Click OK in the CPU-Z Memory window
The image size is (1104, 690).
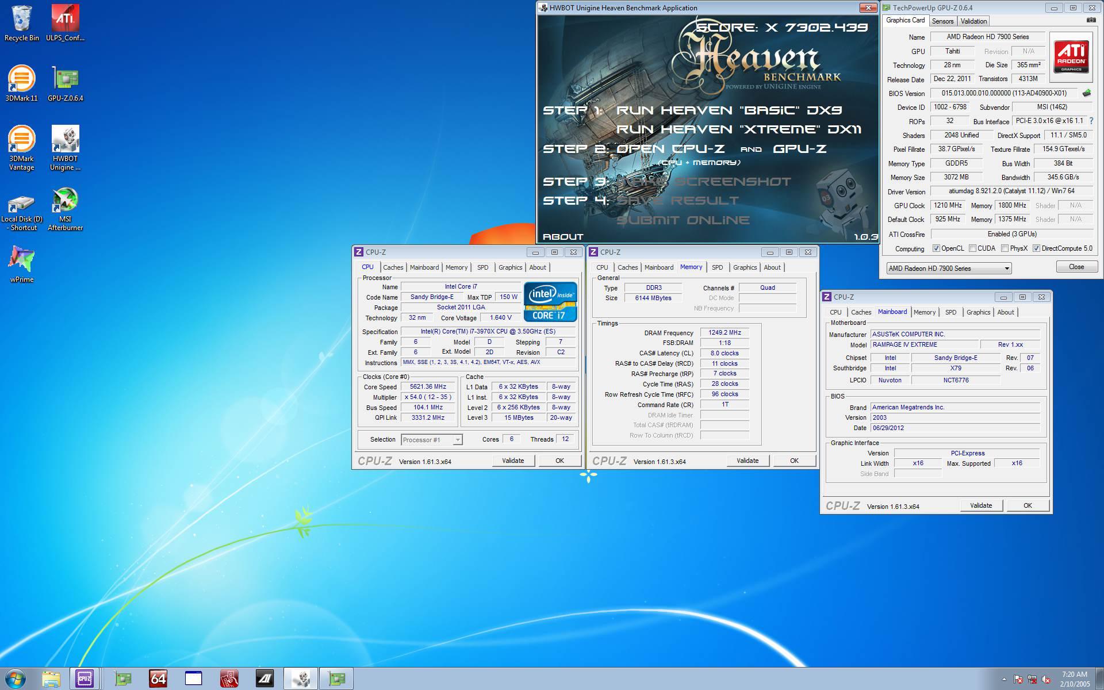(794, 461)
